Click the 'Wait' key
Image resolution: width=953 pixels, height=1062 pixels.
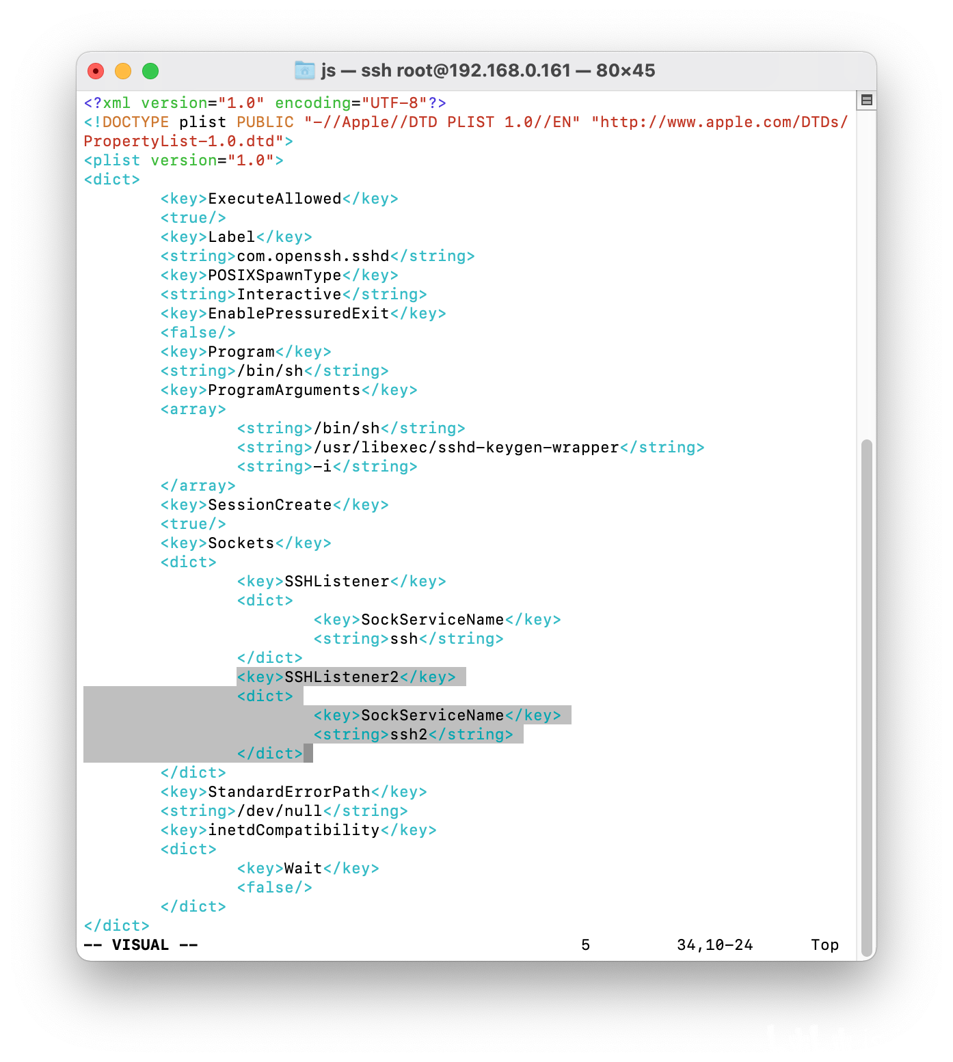(x=304, y=869)
